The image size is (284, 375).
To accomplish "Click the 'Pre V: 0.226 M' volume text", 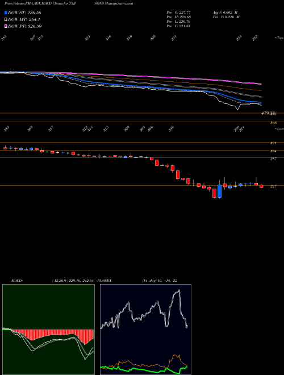I will (x=226, y=17).
